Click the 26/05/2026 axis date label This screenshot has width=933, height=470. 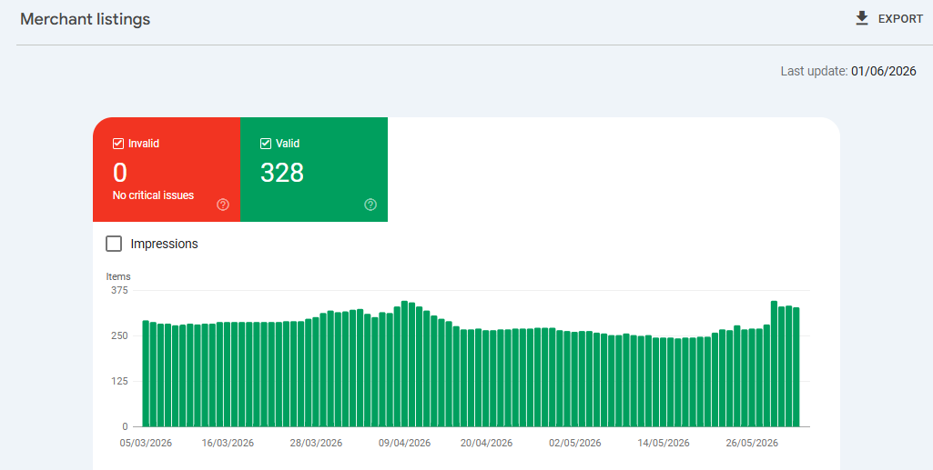(752, 444)
